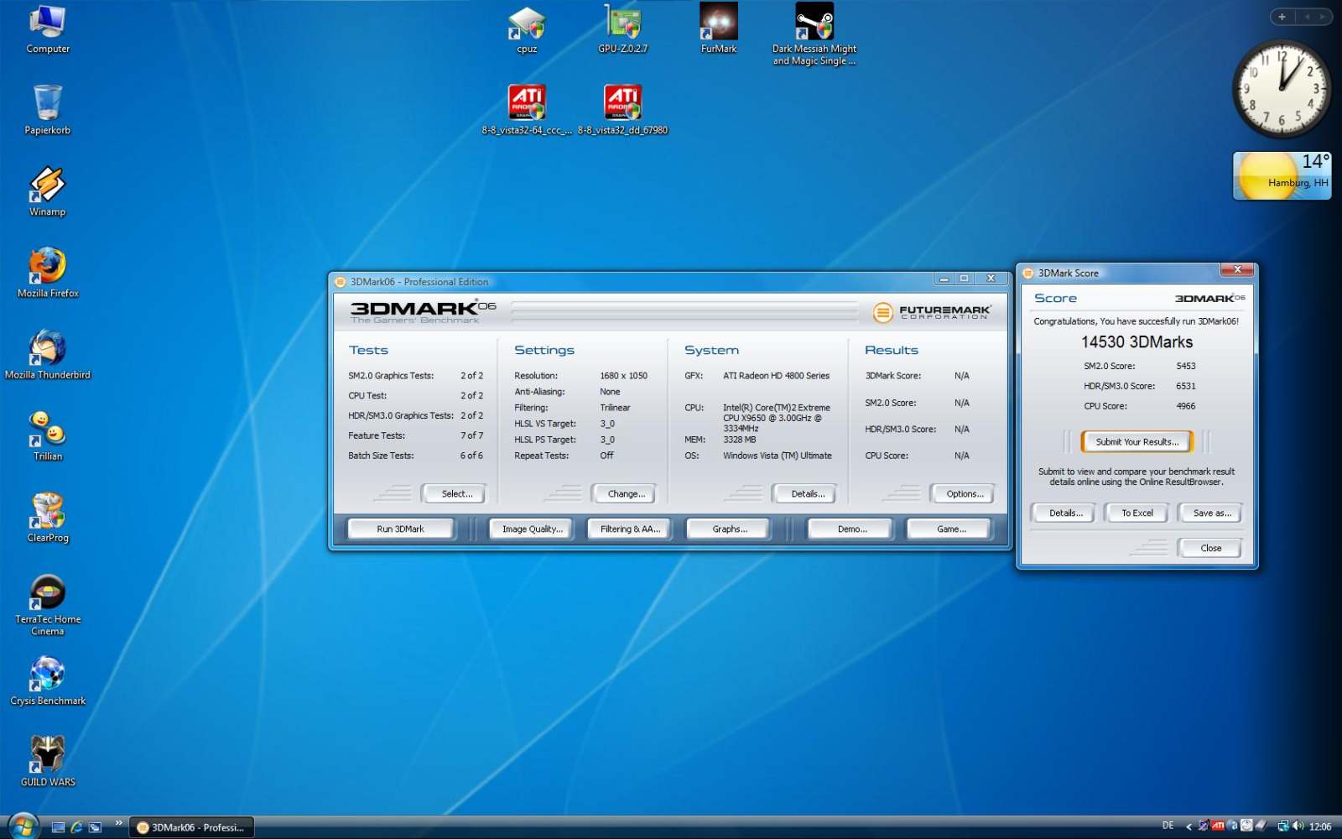Click Submit Your Results... in Score window

[1137, 442]
